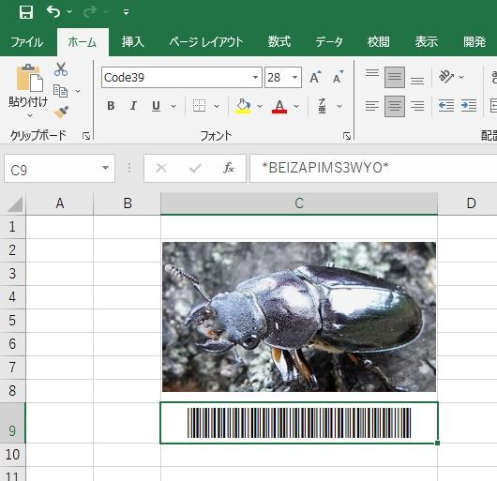Toggle underline formatting

pyautogui.click(x=156, y=106)
